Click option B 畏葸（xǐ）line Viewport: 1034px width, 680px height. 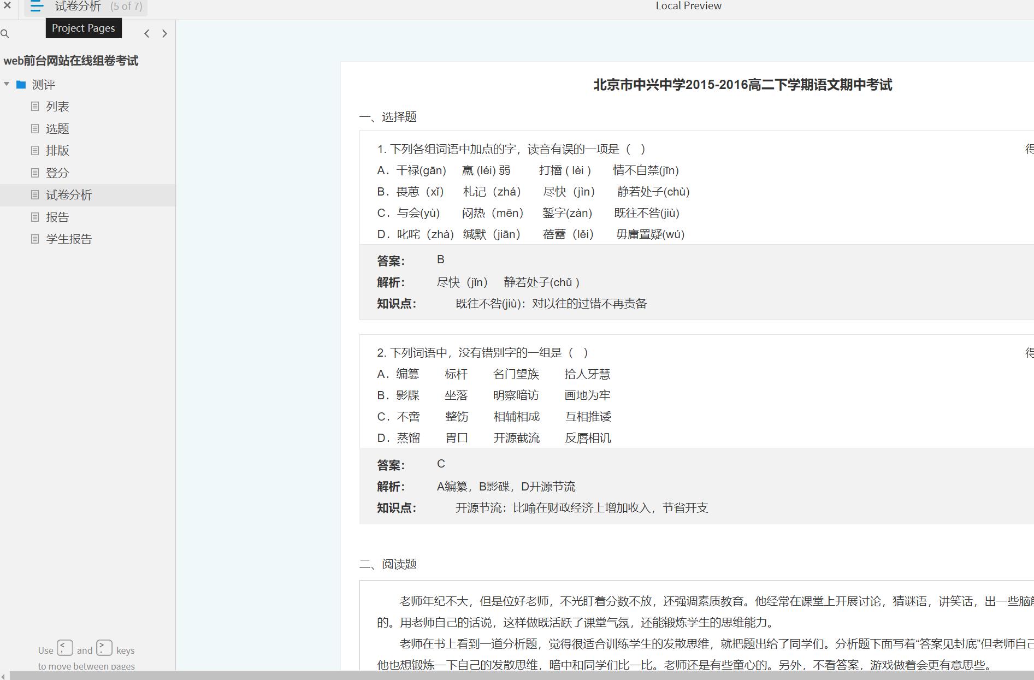pos(533,192)
